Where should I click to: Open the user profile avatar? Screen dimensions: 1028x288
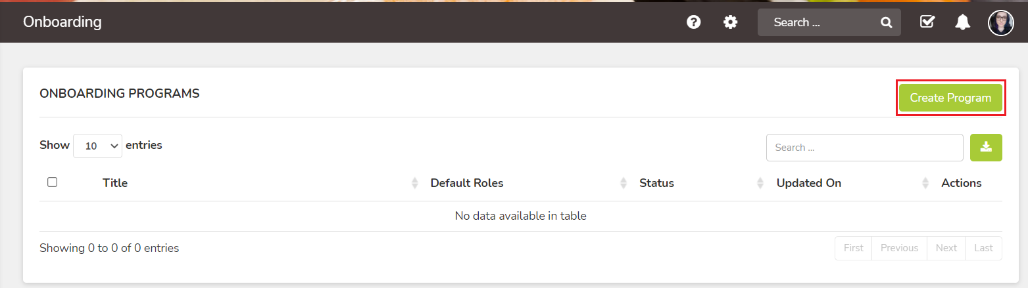click(1000, 23)
